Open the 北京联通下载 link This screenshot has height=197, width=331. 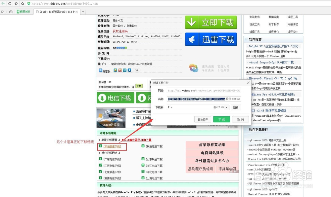(112, 172)
